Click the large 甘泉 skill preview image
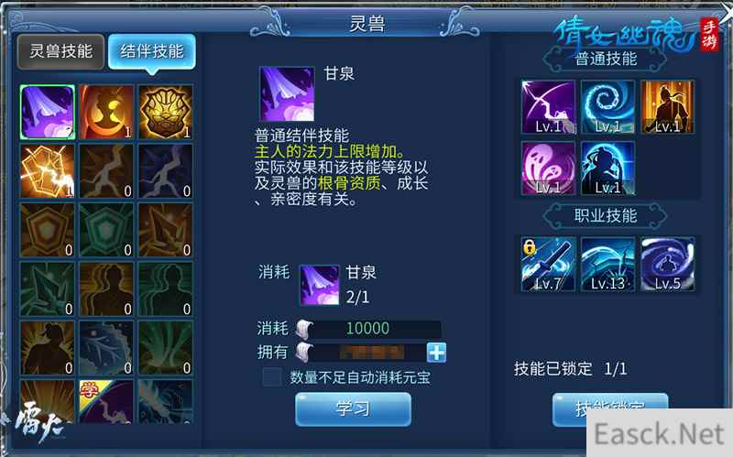The height and width of the screenshot is (457, 733). tap(287, 94)
